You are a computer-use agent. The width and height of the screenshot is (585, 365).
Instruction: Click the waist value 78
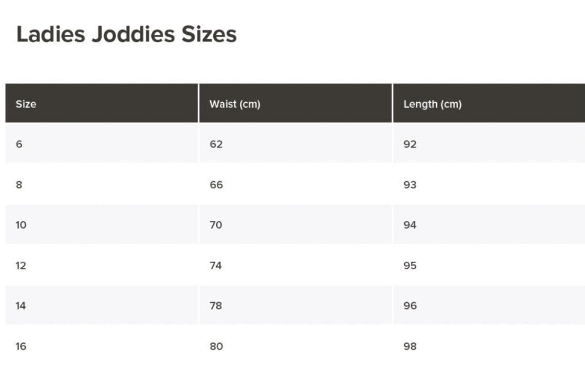coord(216,306)
